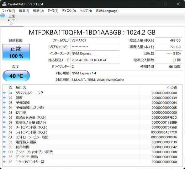Select the リードコマンド数 (ホスト) attribute name

[x=31, y=127]
